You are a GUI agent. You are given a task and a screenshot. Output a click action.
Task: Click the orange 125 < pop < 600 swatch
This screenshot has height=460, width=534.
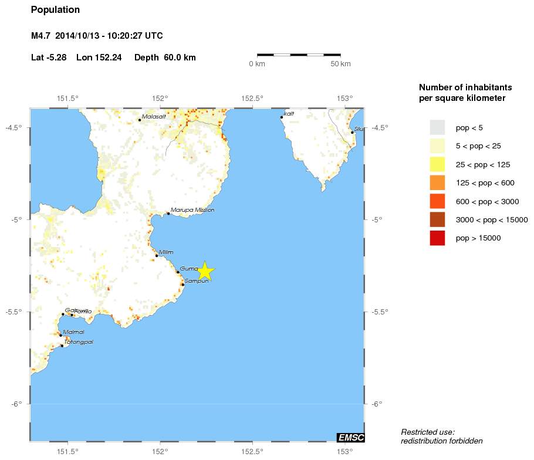pos(437,182)
